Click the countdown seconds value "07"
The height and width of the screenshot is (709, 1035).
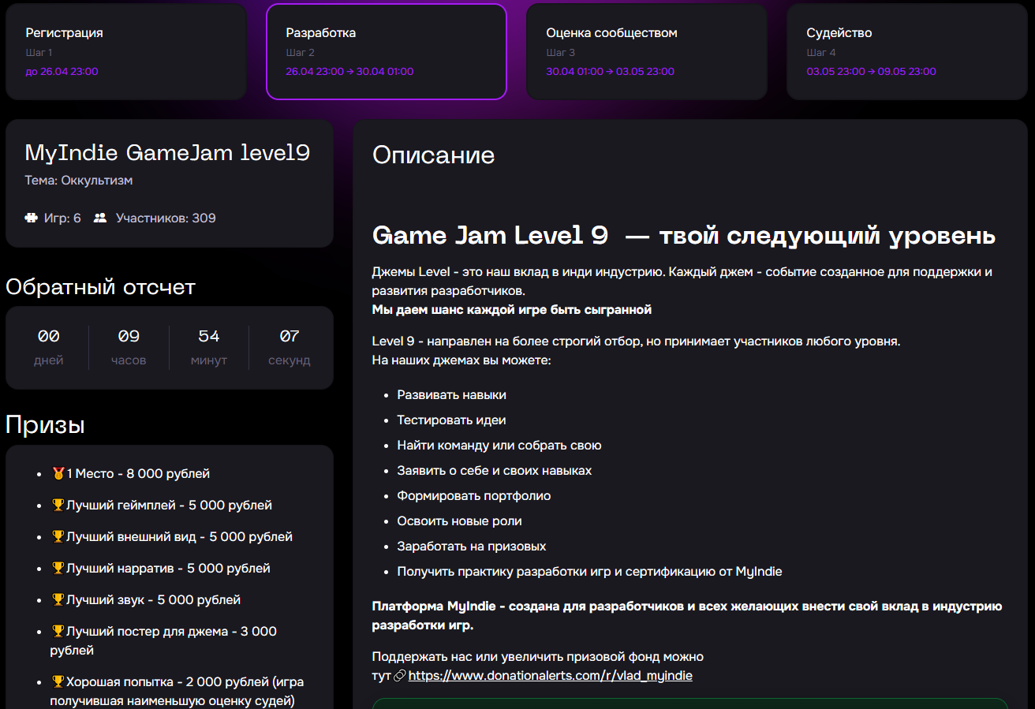(290, 337)
